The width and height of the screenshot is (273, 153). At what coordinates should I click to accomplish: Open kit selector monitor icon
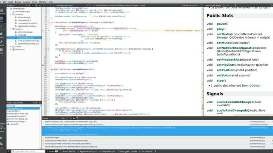point(1,128)
